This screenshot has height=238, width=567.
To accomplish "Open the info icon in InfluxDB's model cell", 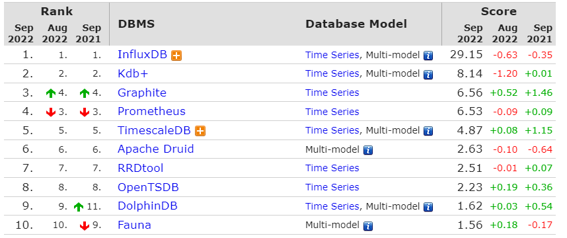I will click(x=428, y=56).
